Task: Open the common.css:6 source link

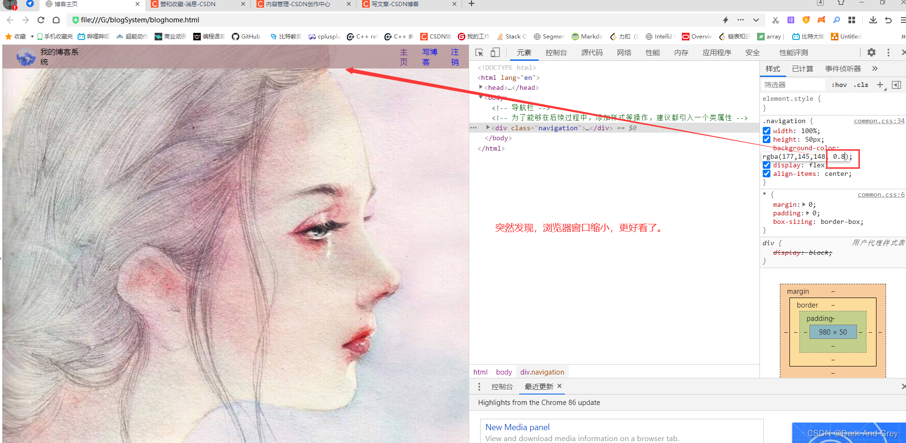Action: point(881,194)
